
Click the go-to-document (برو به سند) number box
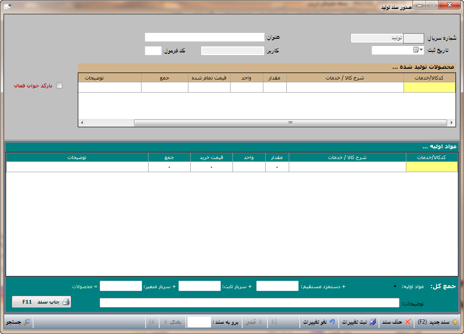(199, 322)
